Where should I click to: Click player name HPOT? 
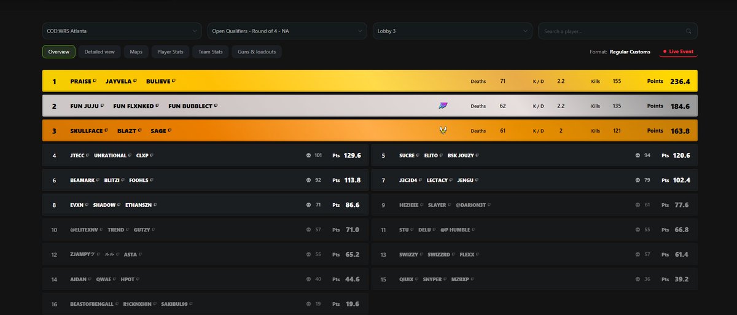(127, 279)
